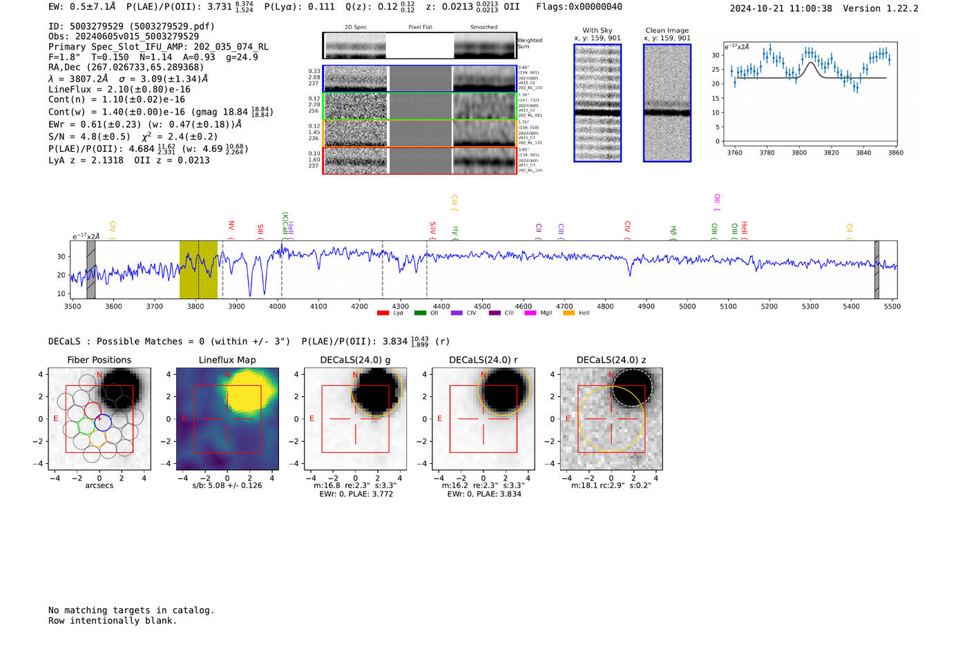Click the S/N = 4.8(±0.5) value
The width and height of the screenshot is (967, 658).
pyautogui.click(x=89, y=137)
